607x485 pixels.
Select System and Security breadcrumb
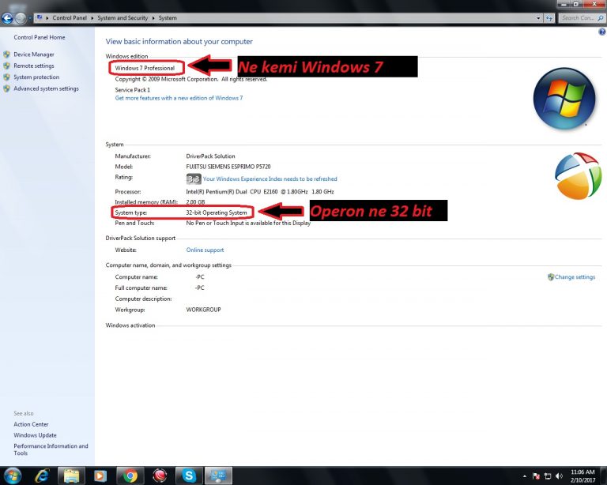[x=123, y=18]
